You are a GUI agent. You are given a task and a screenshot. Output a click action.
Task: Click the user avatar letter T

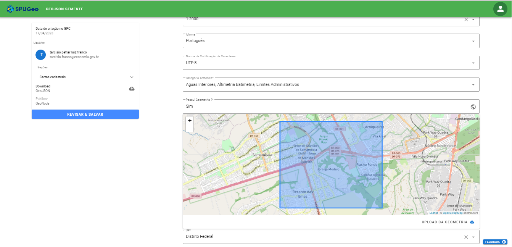(x=41, y=55)
